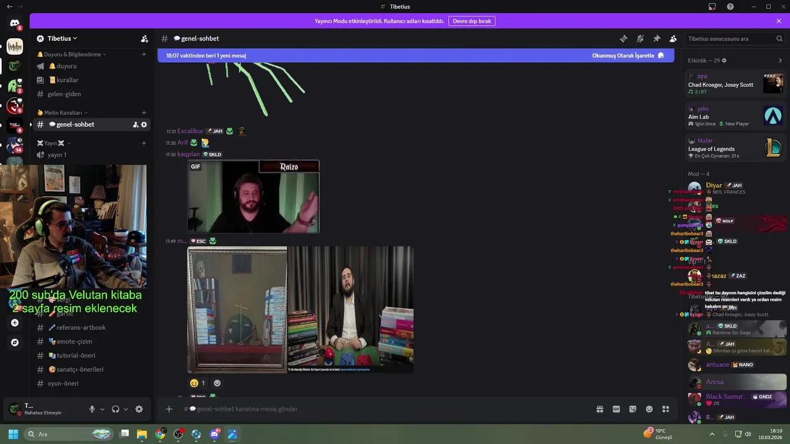Collapse the Metin Kanalları category
Viewport: 790px width, 444px height.
[x=62, y=113]
